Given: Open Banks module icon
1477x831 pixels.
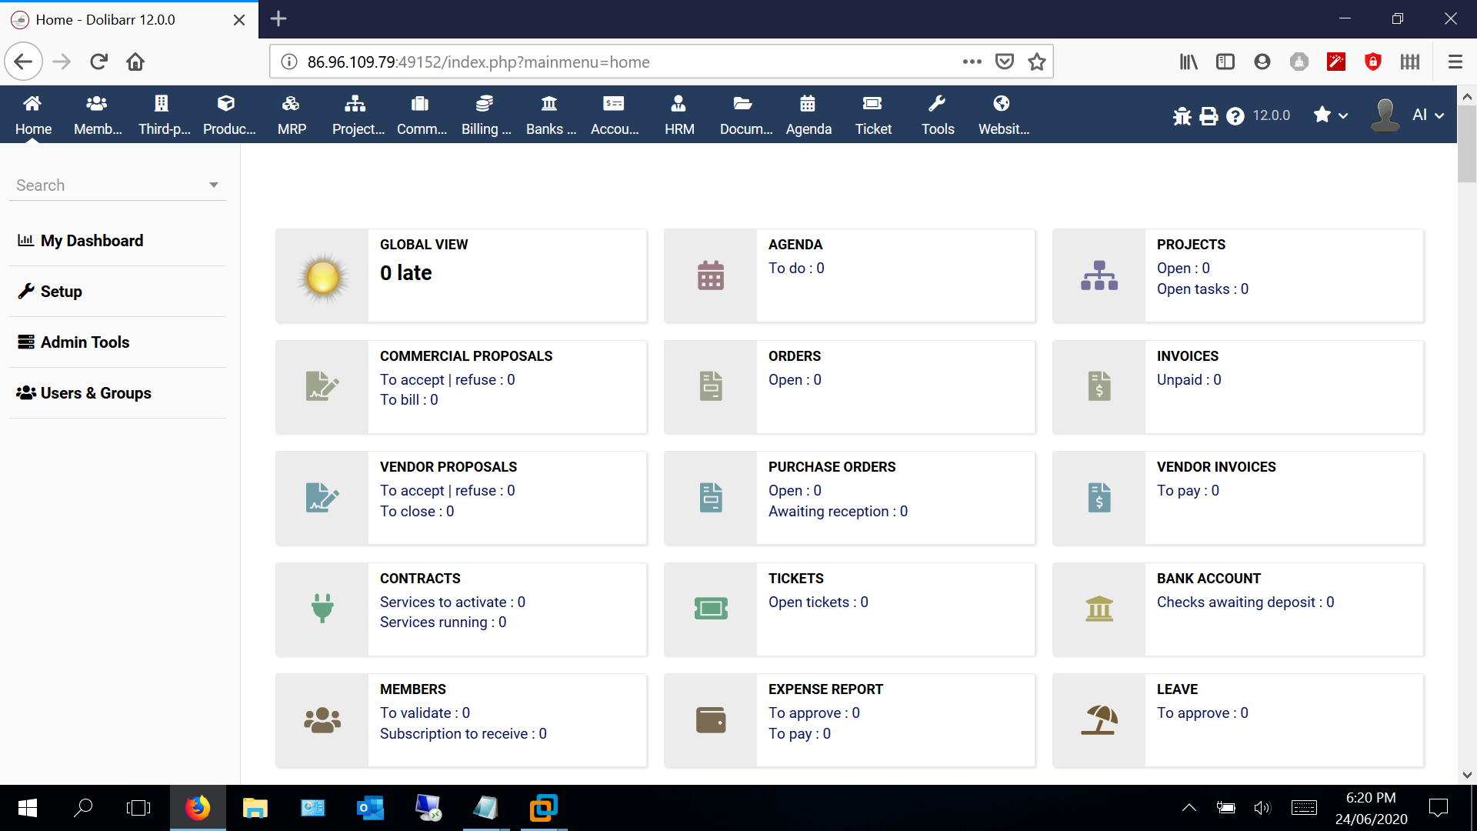Looking at the screenshot, I should [x=549, y=103].
